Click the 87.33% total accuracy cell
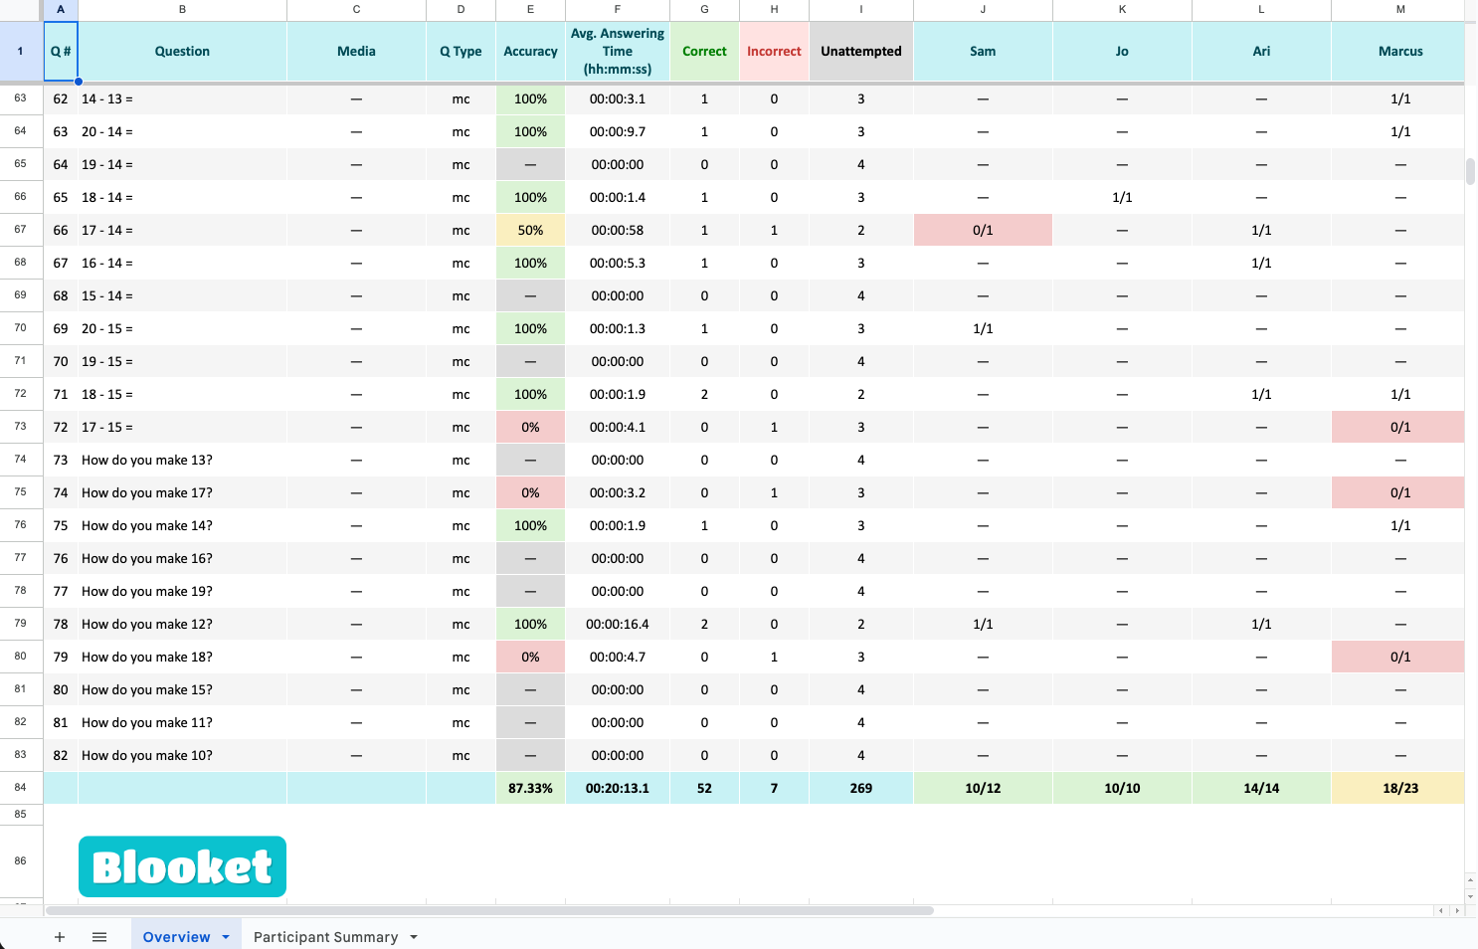The width and height of the screenshot is (1478, 949). tap(530, 788)
